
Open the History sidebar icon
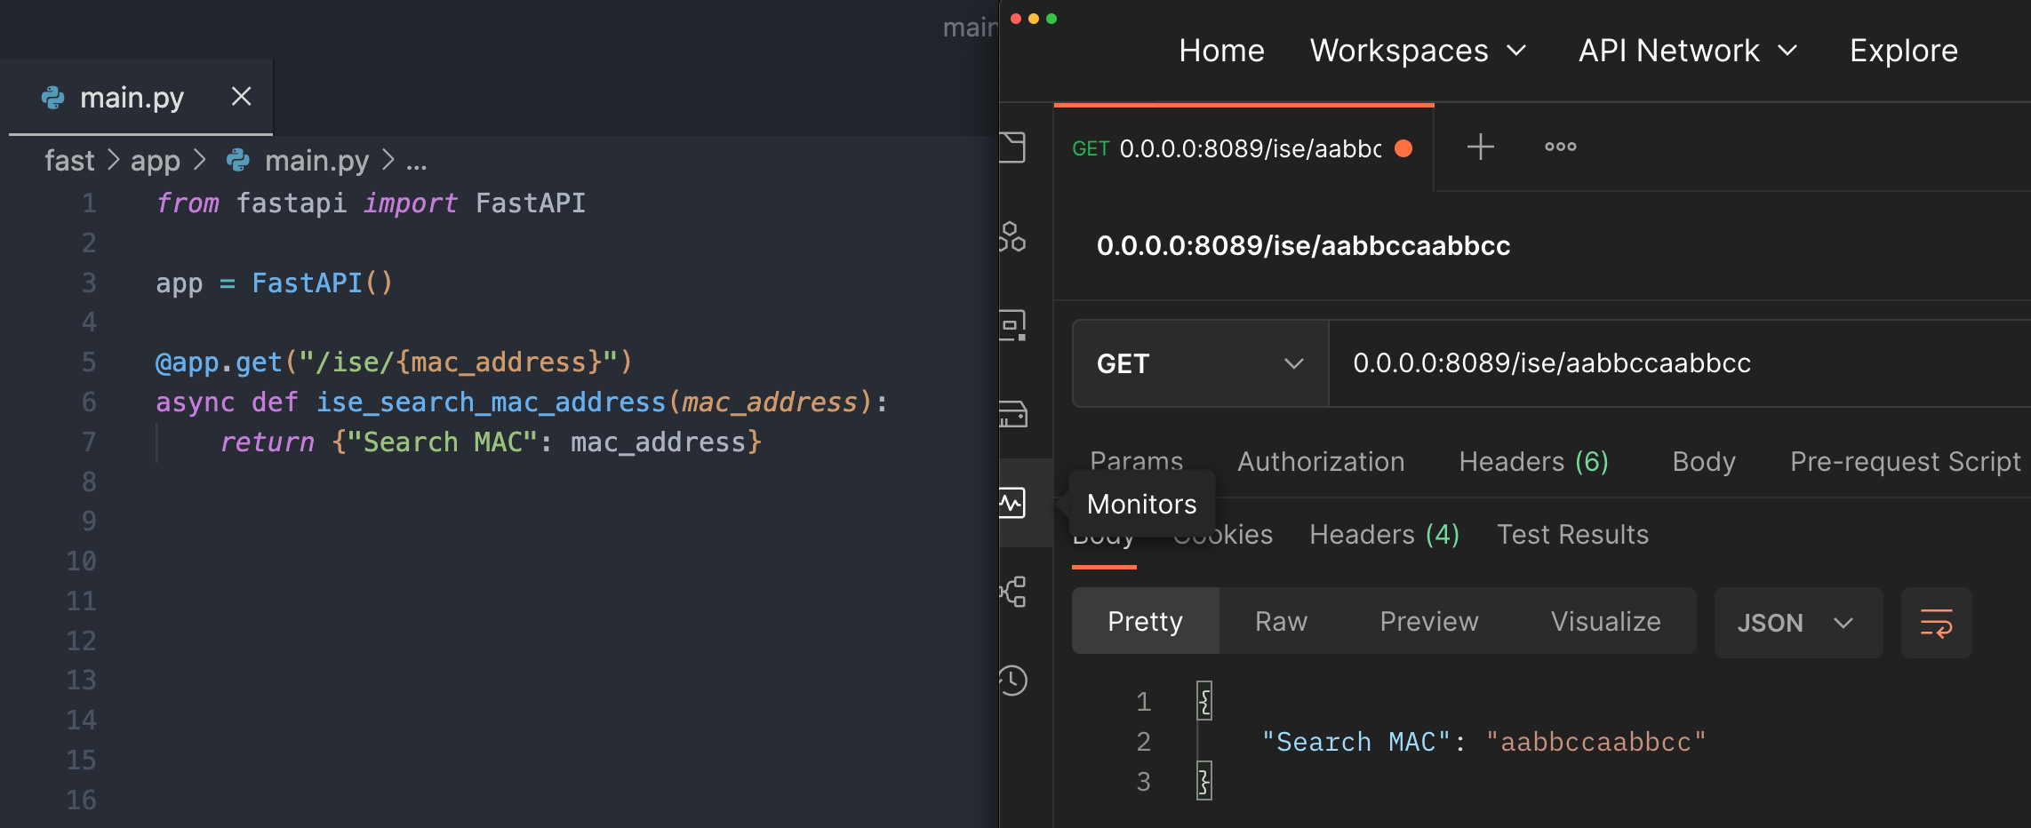point(1013,681)
